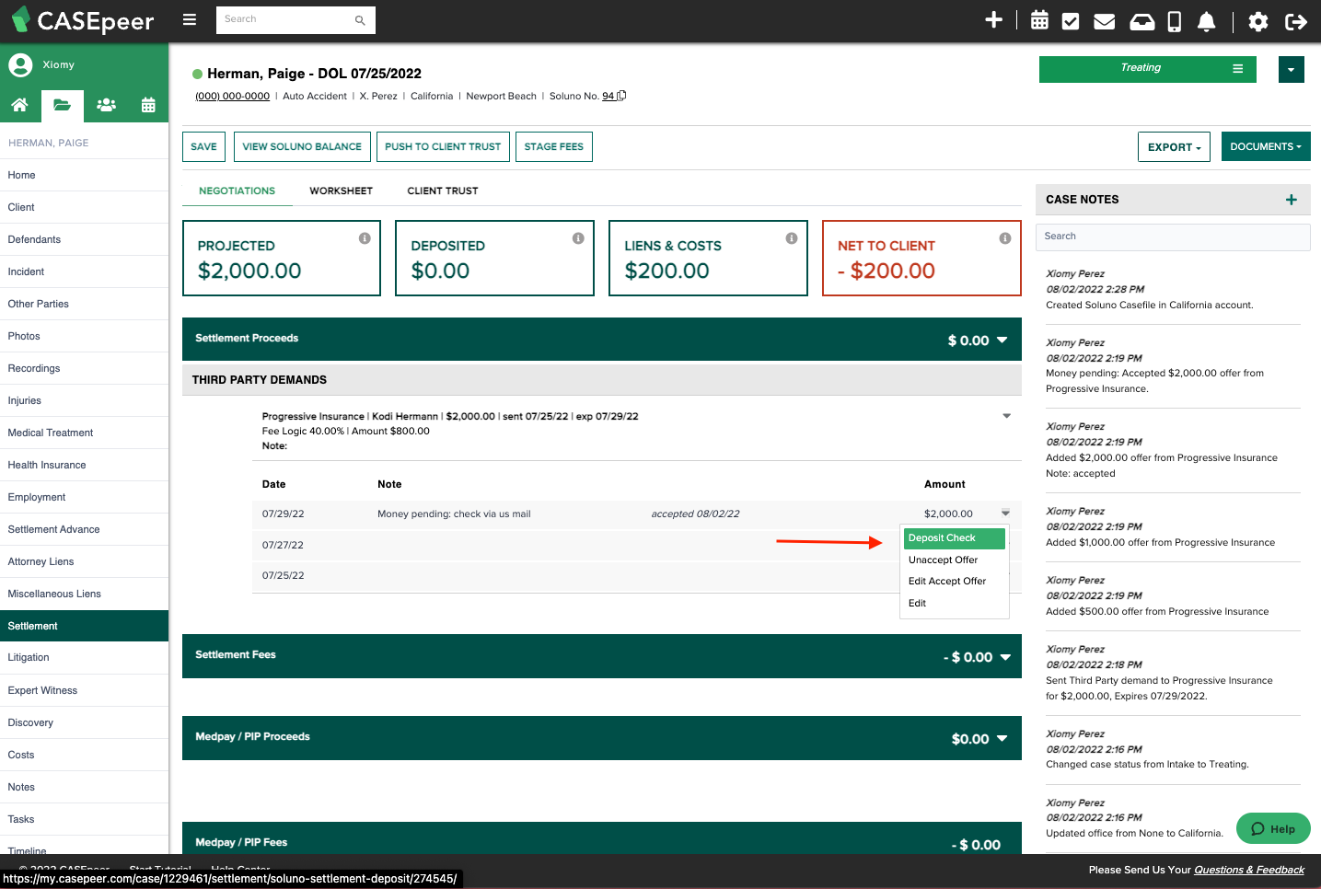Open the DOCUMENTS button menu
Screen dimensions: 1321x889
coord(1266,146)
